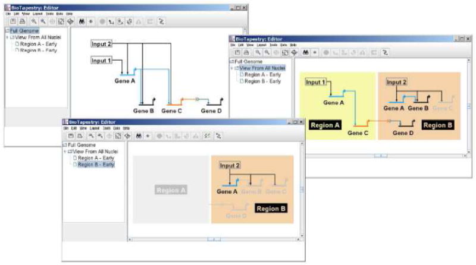Collapse 'View From All Nuclei' node in top-left window

tap(7, 37)
